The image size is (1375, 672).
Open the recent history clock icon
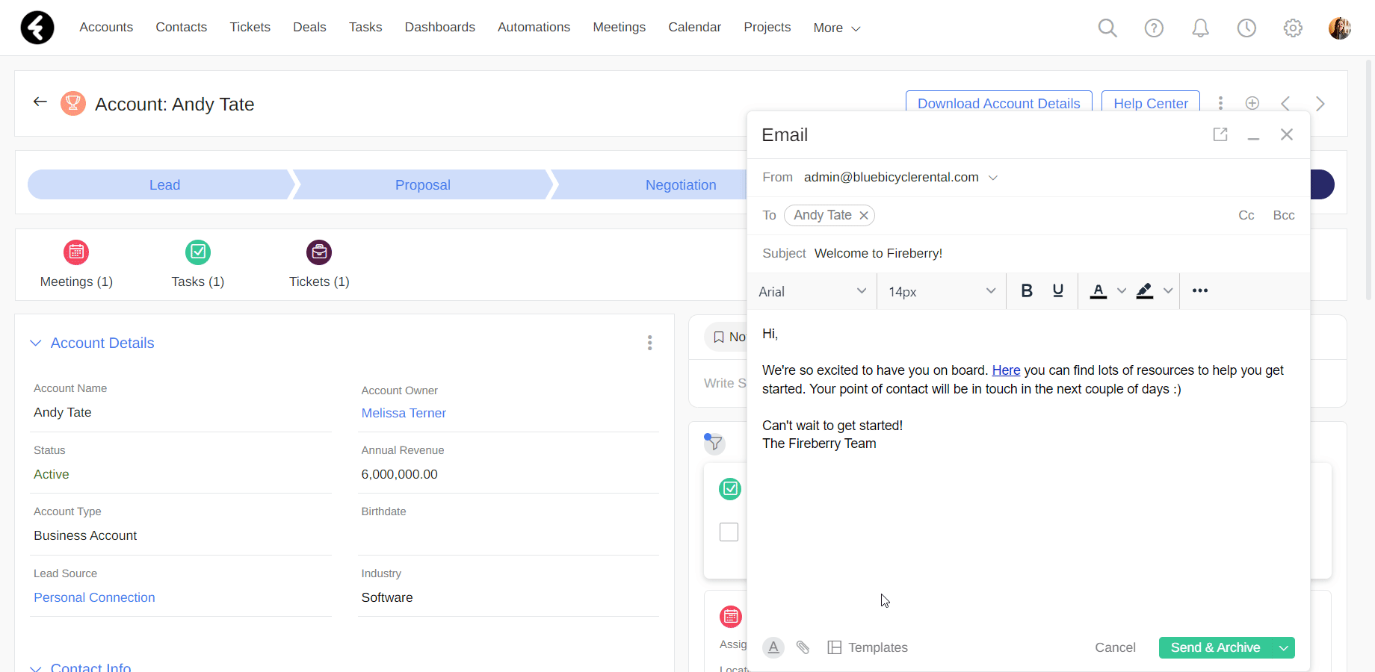point(1246,28)
